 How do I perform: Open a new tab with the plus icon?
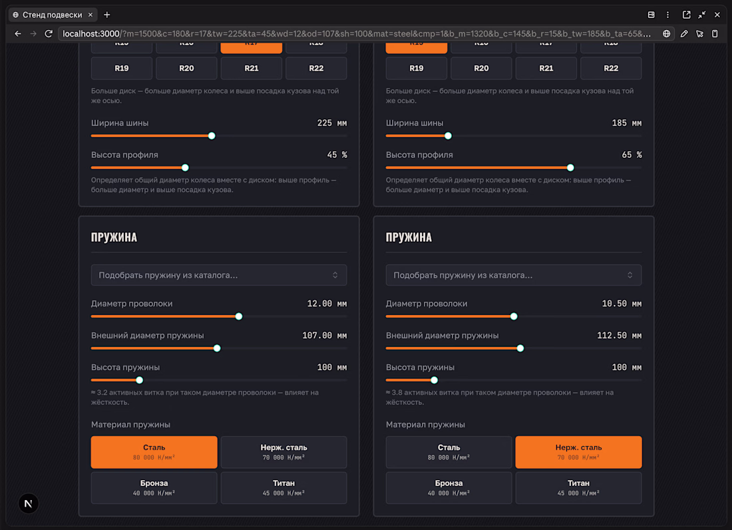(107, 15)
